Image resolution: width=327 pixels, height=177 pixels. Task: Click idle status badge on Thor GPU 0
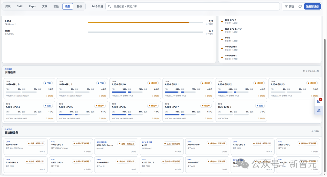click(260, 106)
